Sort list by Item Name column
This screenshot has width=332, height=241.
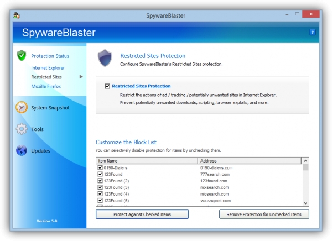pos(147,161)
